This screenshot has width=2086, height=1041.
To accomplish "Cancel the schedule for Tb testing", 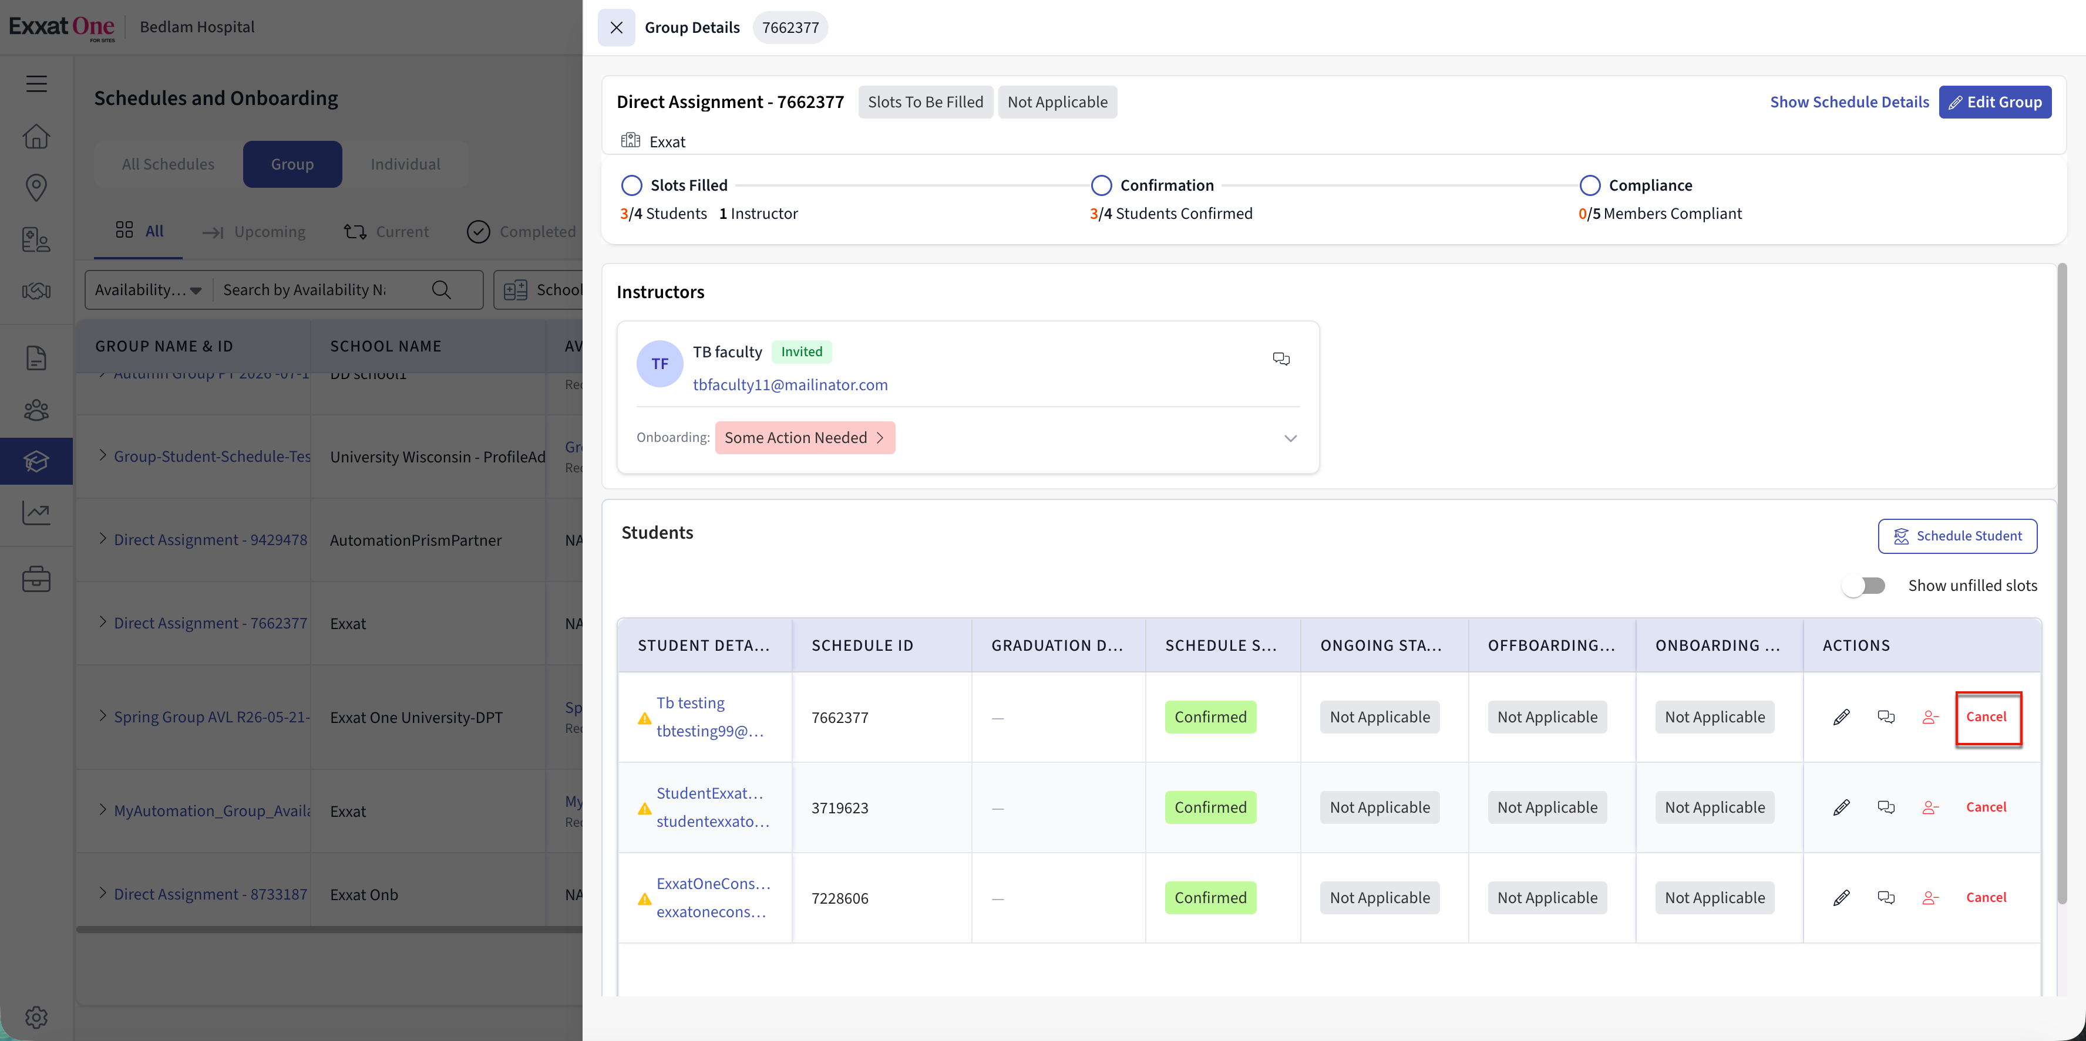I will [x=1986, y=716].
